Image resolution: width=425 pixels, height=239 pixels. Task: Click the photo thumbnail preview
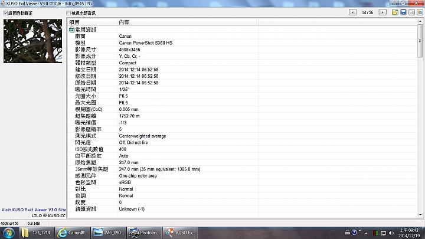(33, 41)
